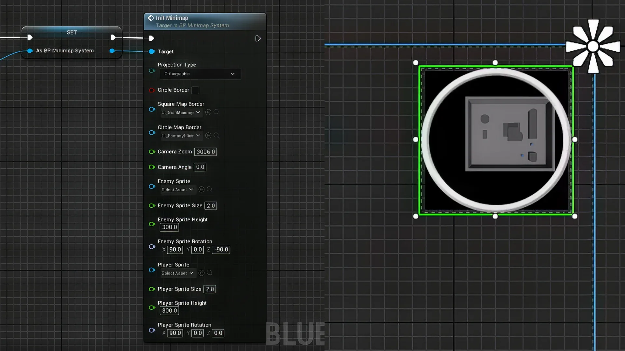The image size is (625, 351).
Task: Open the Projection Type Orthographic dropdown
Action: 200,74
